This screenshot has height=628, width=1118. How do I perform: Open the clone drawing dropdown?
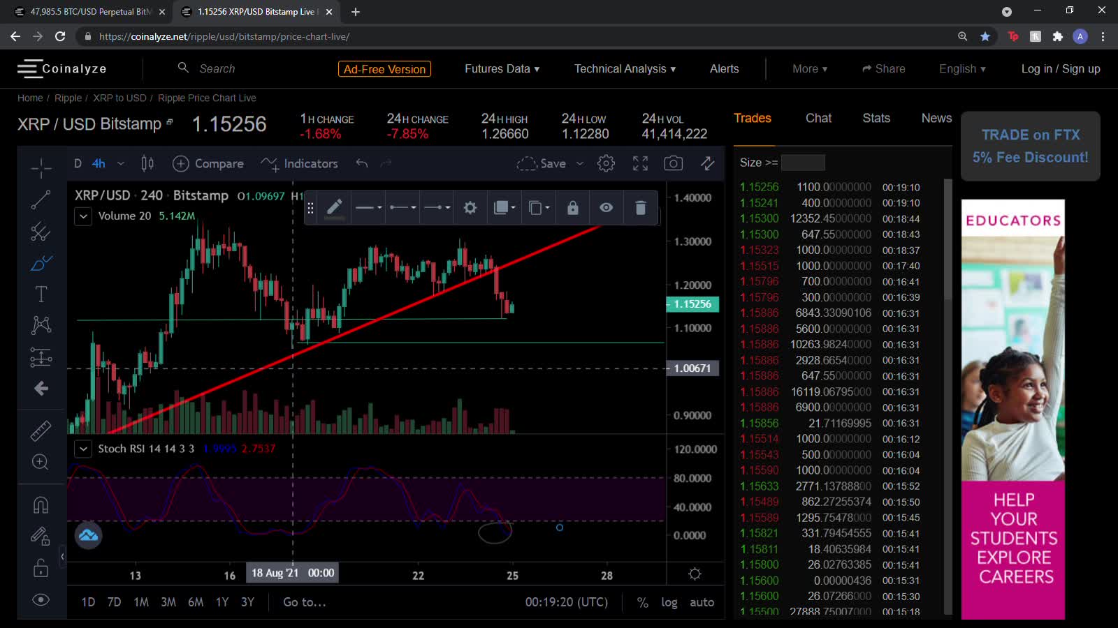[x=539, y=207]
